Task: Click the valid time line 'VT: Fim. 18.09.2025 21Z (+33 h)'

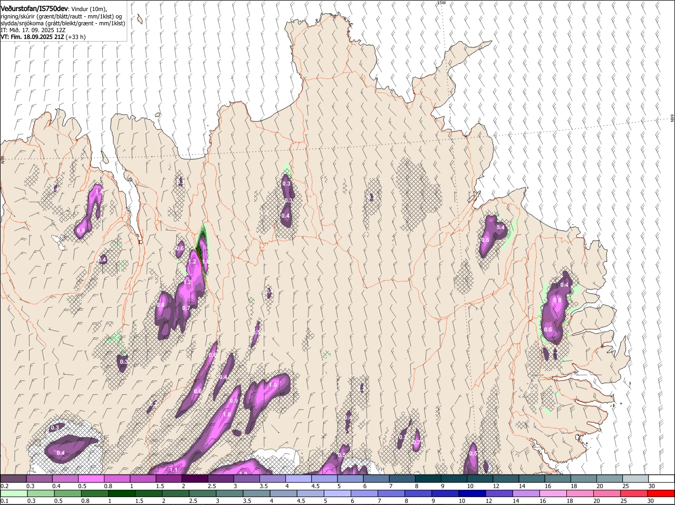Action: click(43, 37)
